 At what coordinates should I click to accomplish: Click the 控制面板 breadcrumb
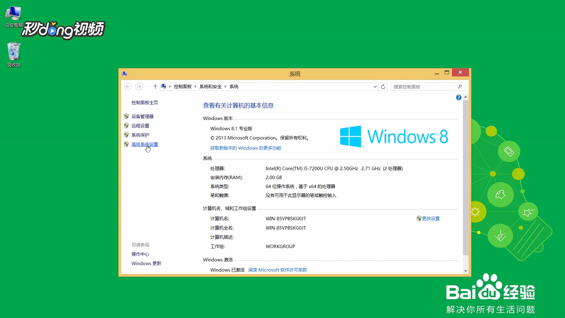[x=183, y=87]
